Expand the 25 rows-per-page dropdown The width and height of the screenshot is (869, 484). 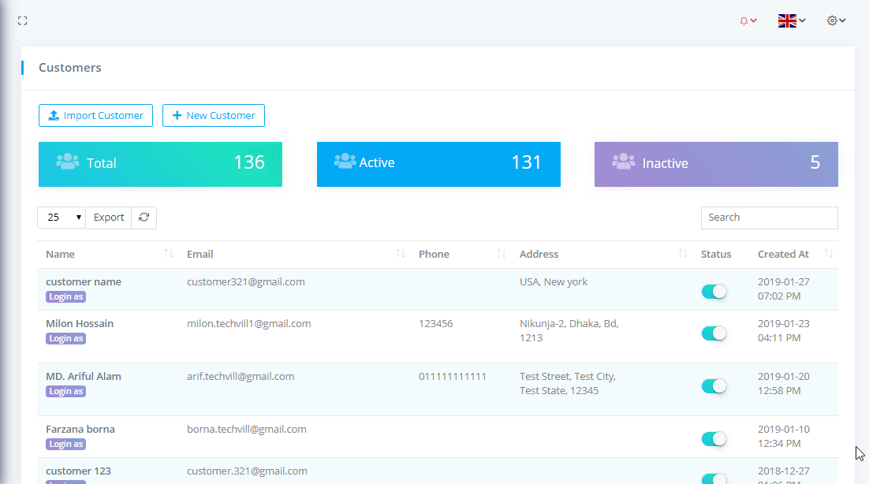click(62, 218)
